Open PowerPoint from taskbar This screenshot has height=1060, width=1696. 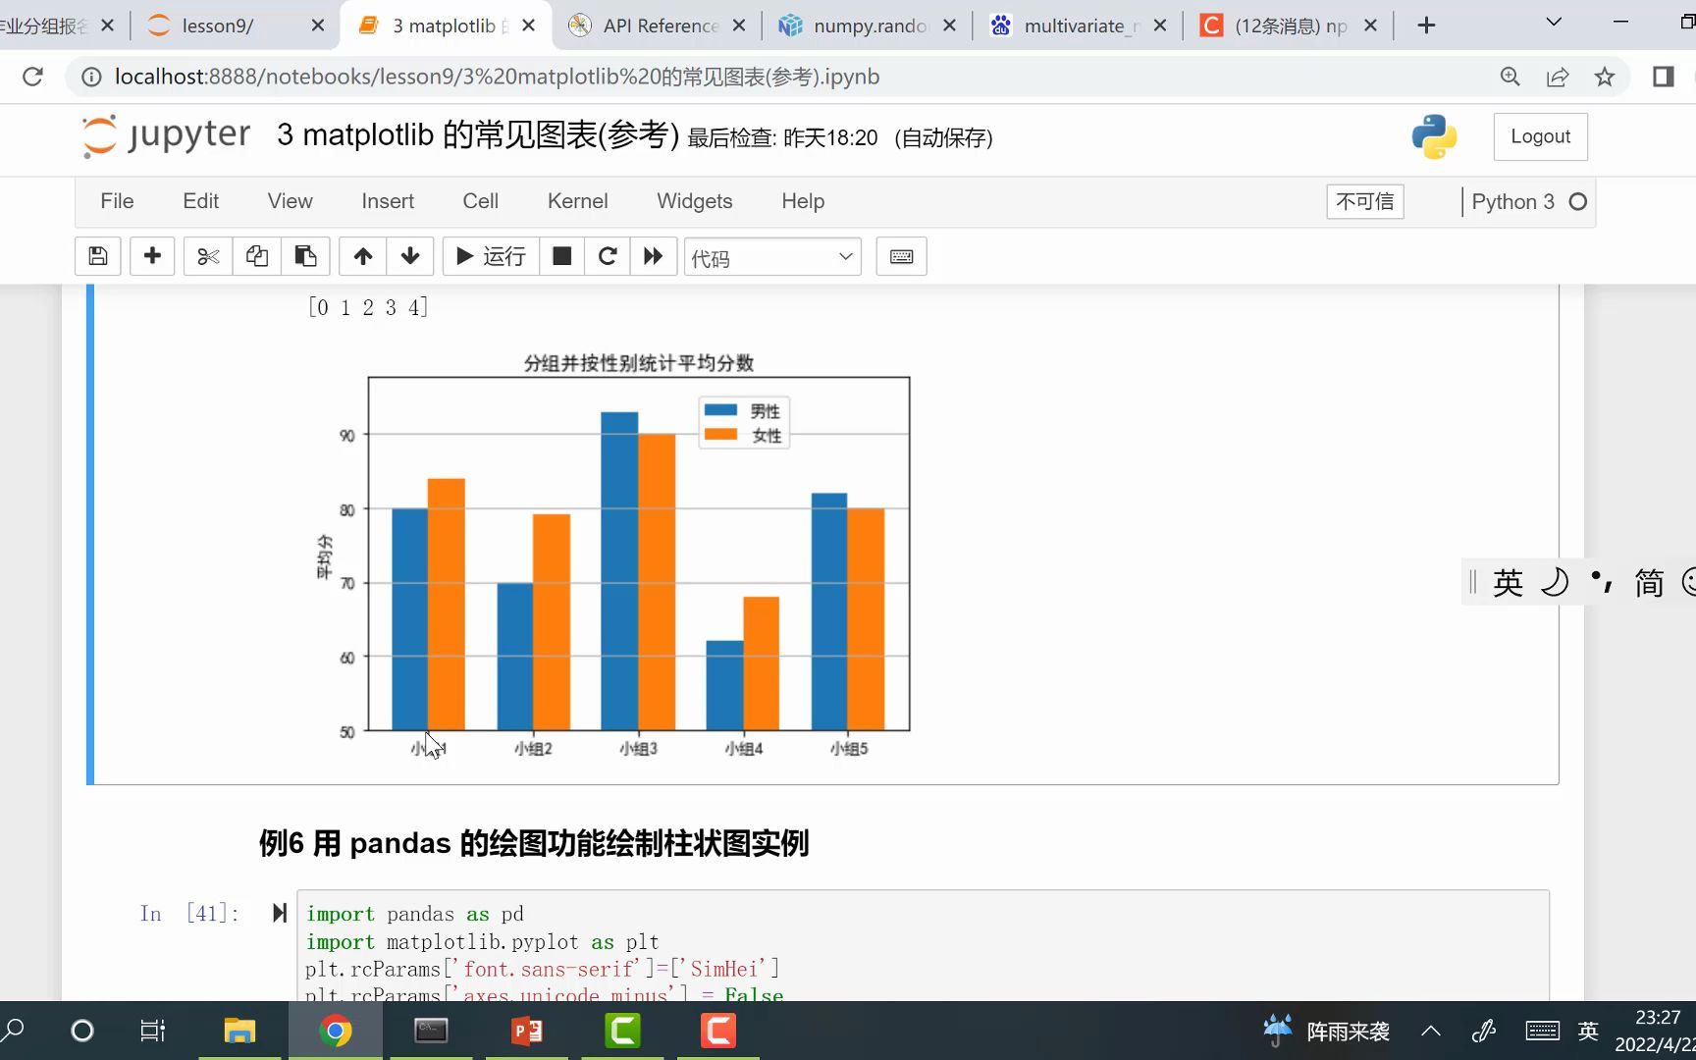click(x=527, y=1031)
